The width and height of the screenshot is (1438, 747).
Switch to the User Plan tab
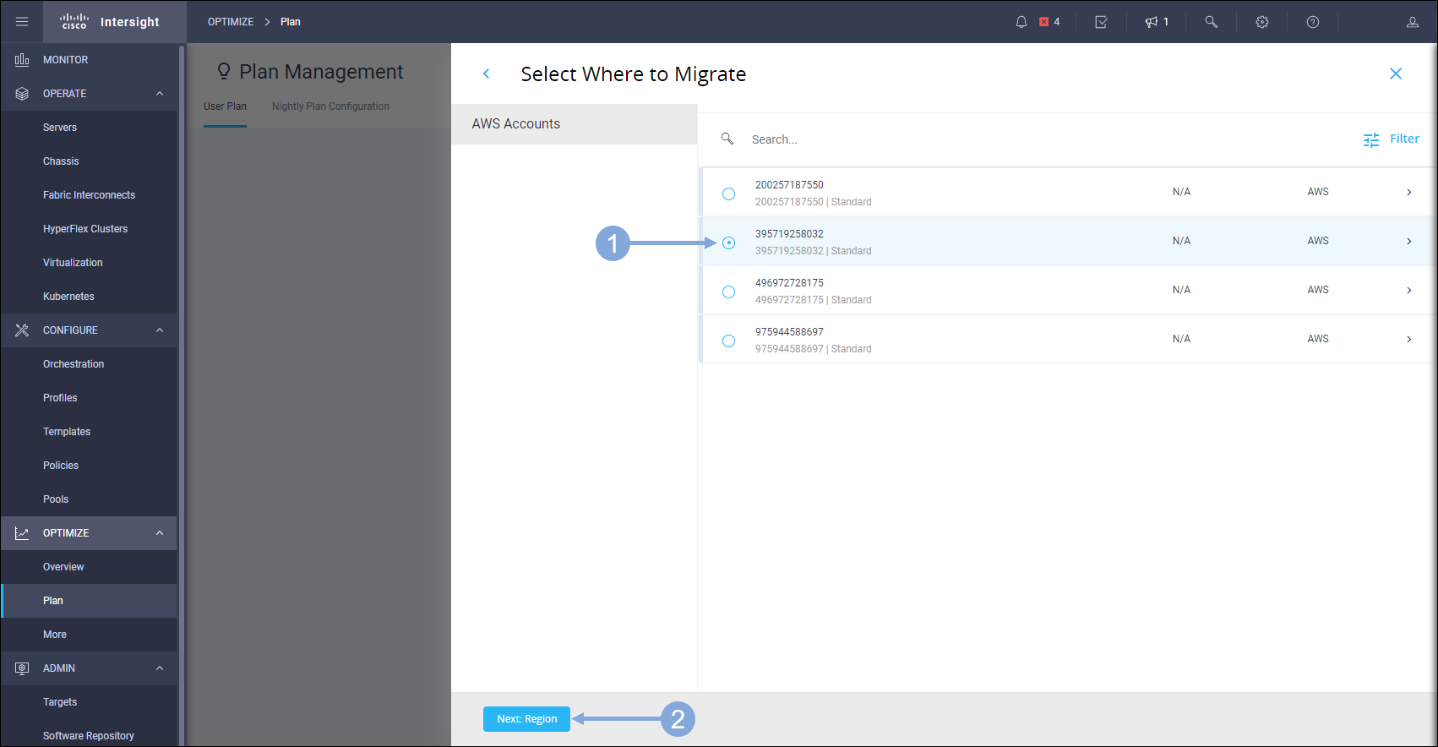click(x=225, y=106)
